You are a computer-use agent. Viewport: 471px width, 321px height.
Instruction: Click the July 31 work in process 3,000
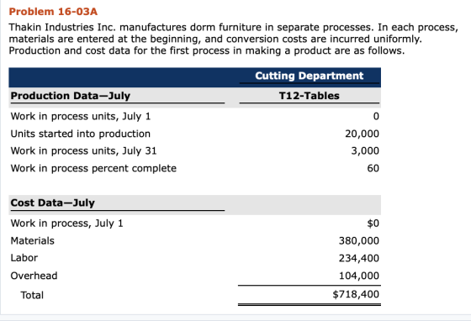pos(365,151)
